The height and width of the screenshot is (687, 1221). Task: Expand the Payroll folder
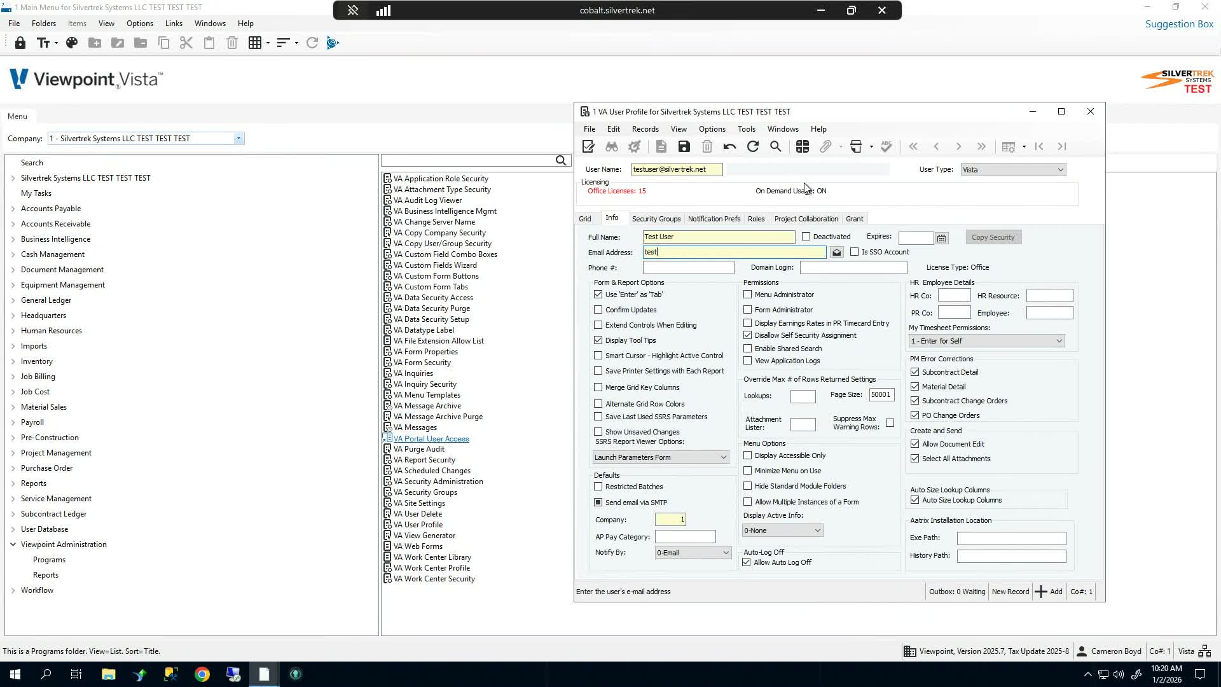coord(13,422)
